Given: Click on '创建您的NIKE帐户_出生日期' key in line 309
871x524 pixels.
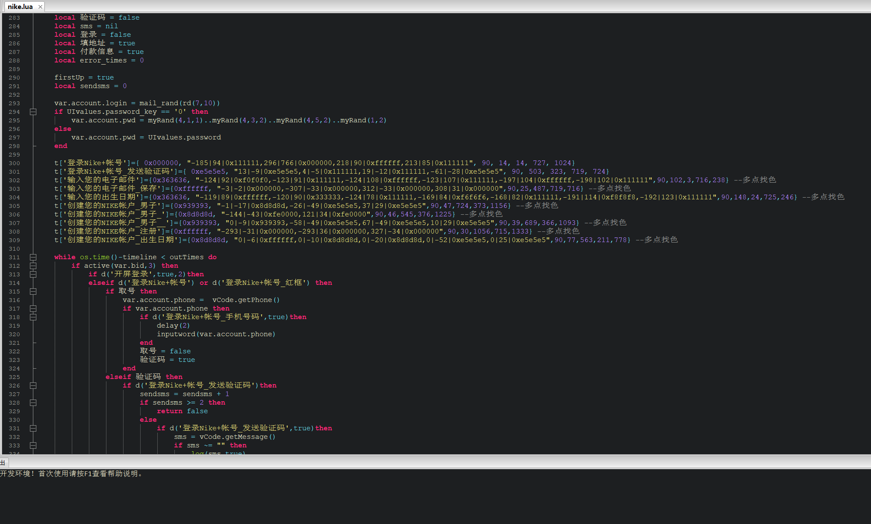Looking at the screenshot, I should (x=121, y=240).
